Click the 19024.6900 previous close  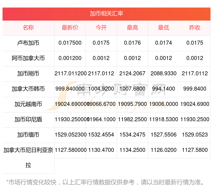(x=195, y=104)
